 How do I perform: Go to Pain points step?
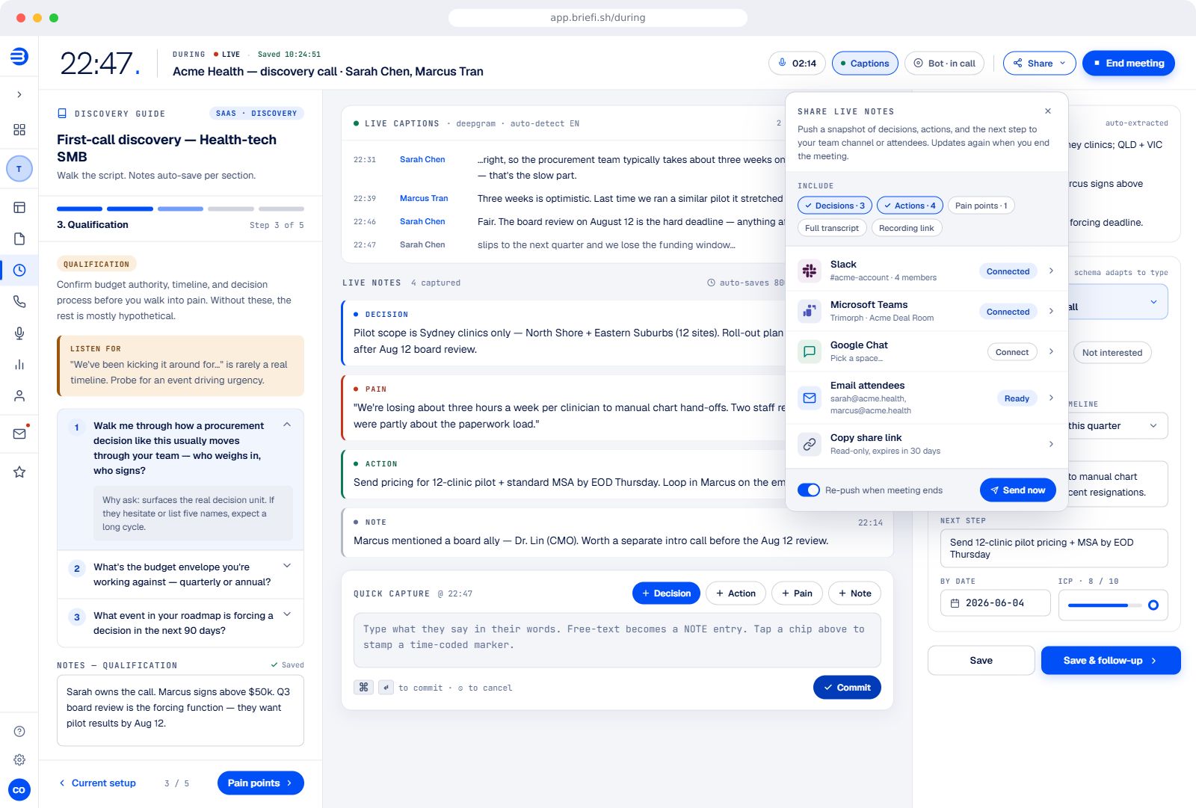click(x=261, y=783)
